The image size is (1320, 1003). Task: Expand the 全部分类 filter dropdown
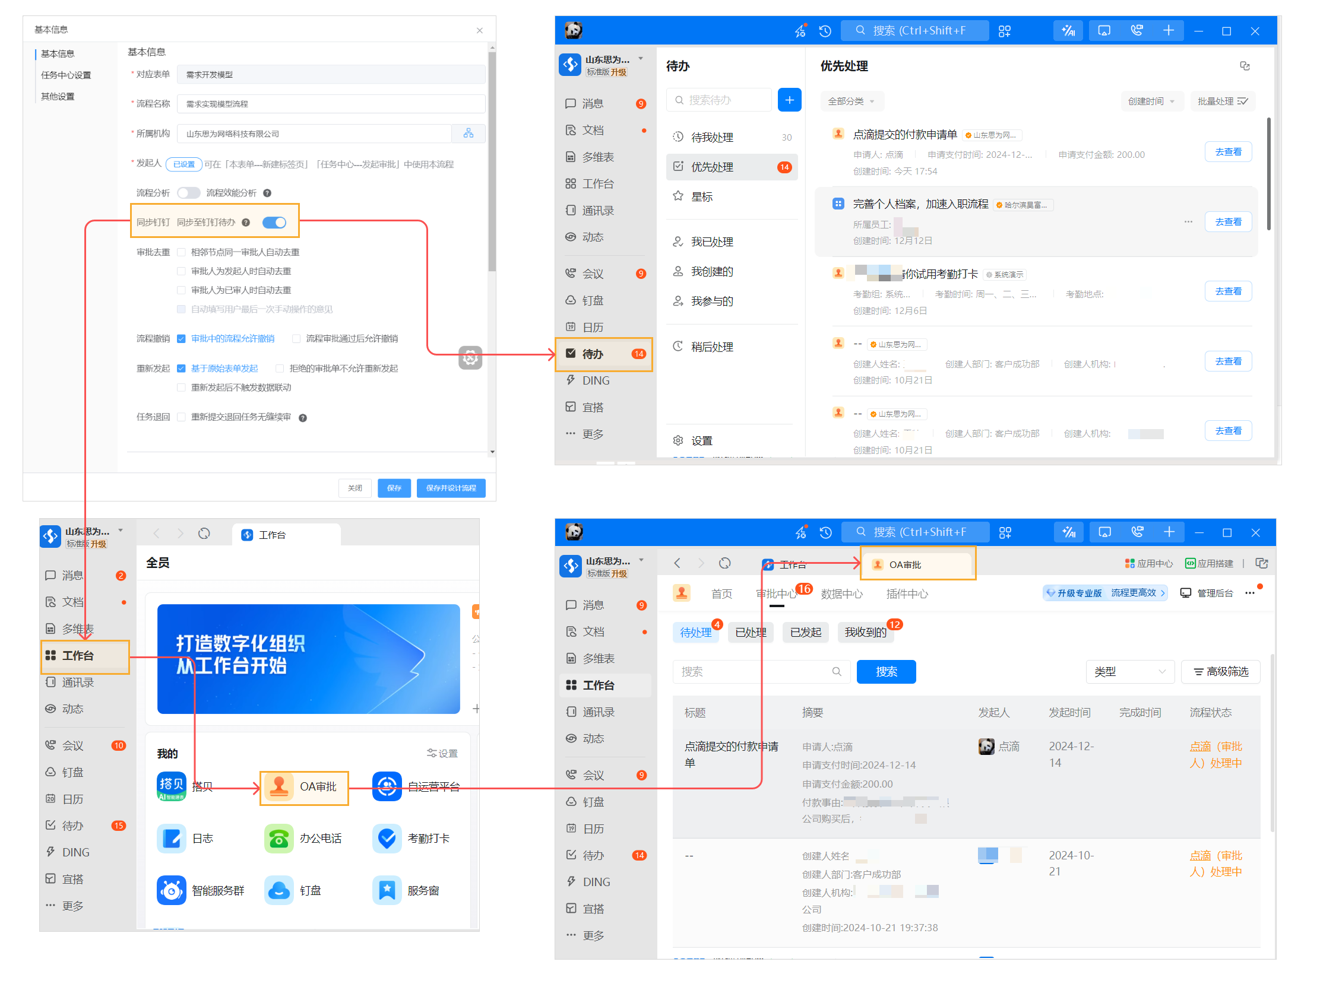coord(851,101)
